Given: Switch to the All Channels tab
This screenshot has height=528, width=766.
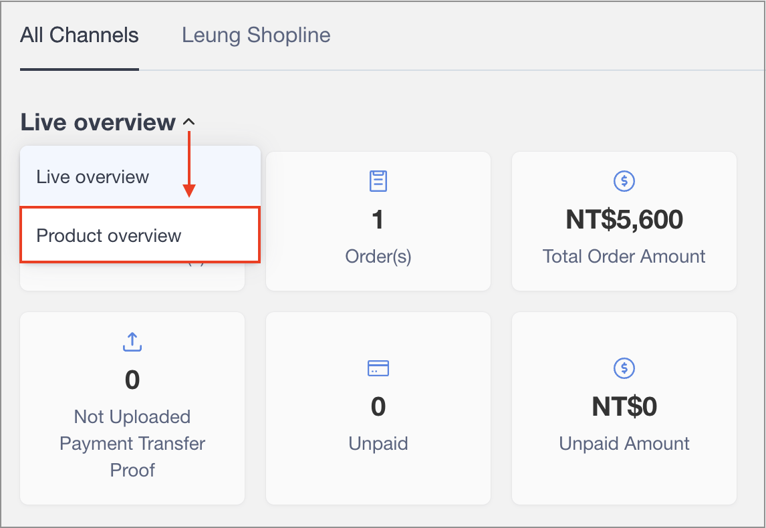Looking at the screenshot, I should click(79, 35).
